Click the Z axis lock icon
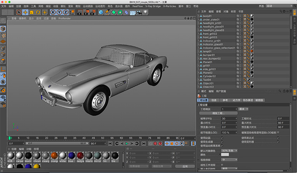Image resolution: width=297 pixels, height=173 pixels. tap(65, 12)
